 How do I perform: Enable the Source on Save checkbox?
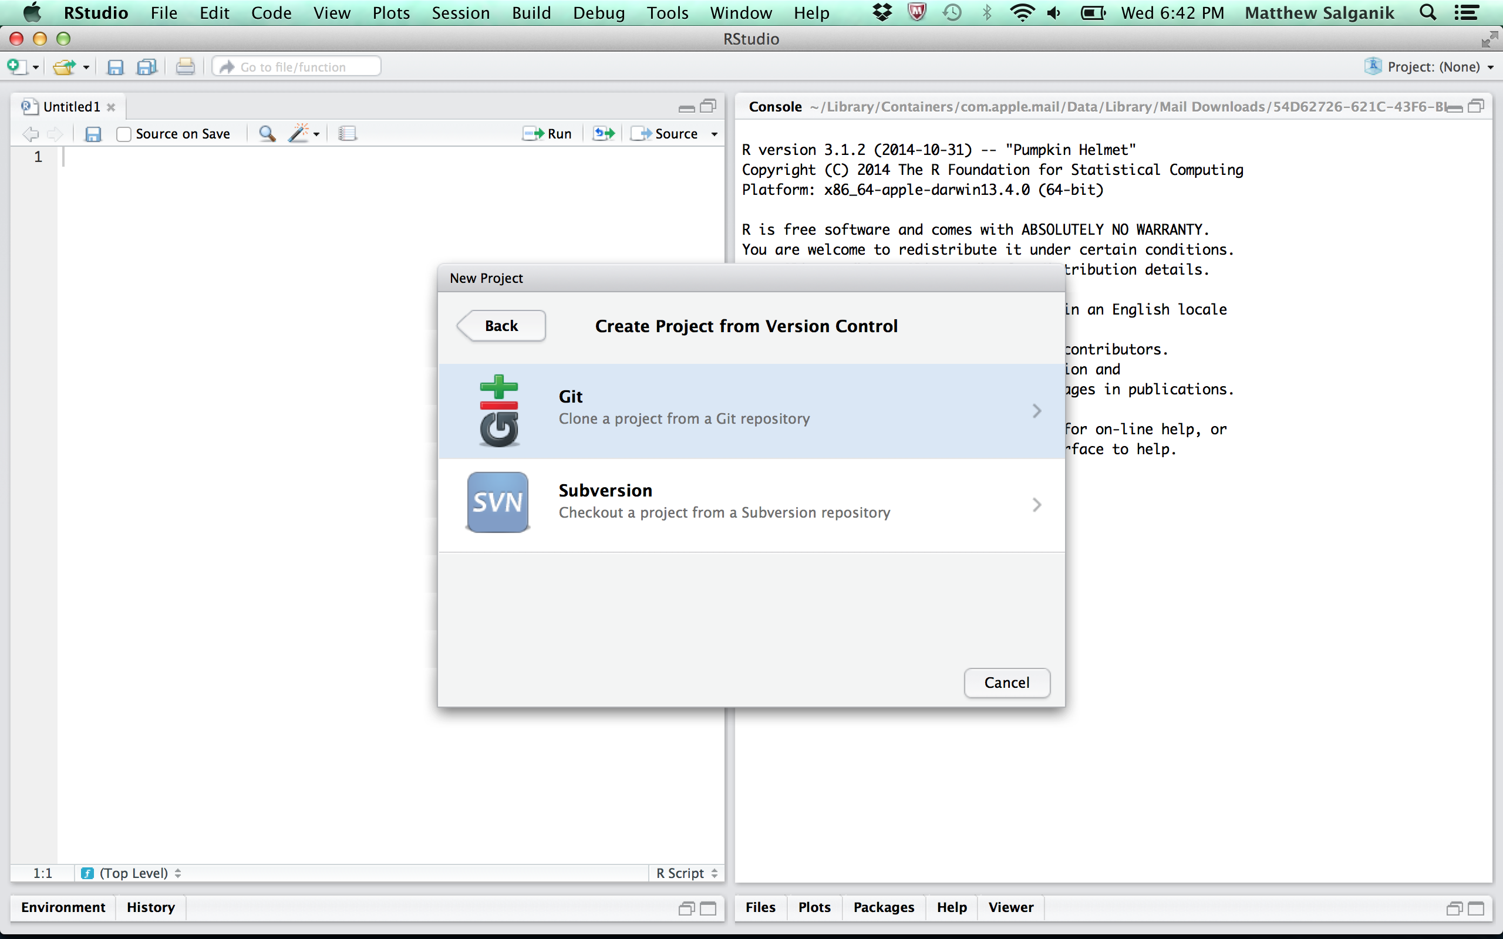pyautogui.click(x=124, y=134)
